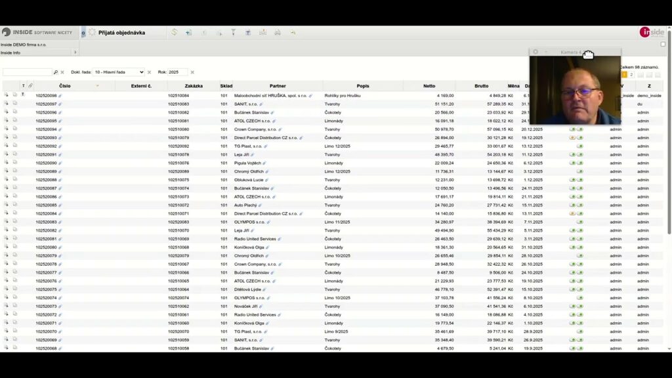Click the printer icon in toolbar

click(278, 32)
